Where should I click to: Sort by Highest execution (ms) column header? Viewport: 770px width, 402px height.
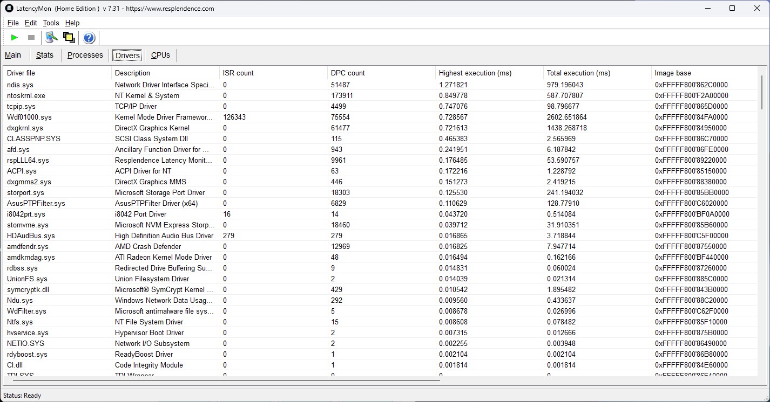pos(475,73)
